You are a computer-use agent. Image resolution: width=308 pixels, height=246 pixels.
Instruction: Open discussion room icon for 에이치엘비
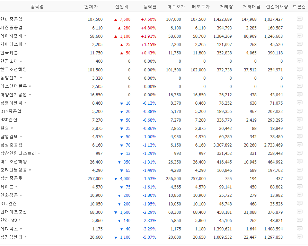pos(300,36)
